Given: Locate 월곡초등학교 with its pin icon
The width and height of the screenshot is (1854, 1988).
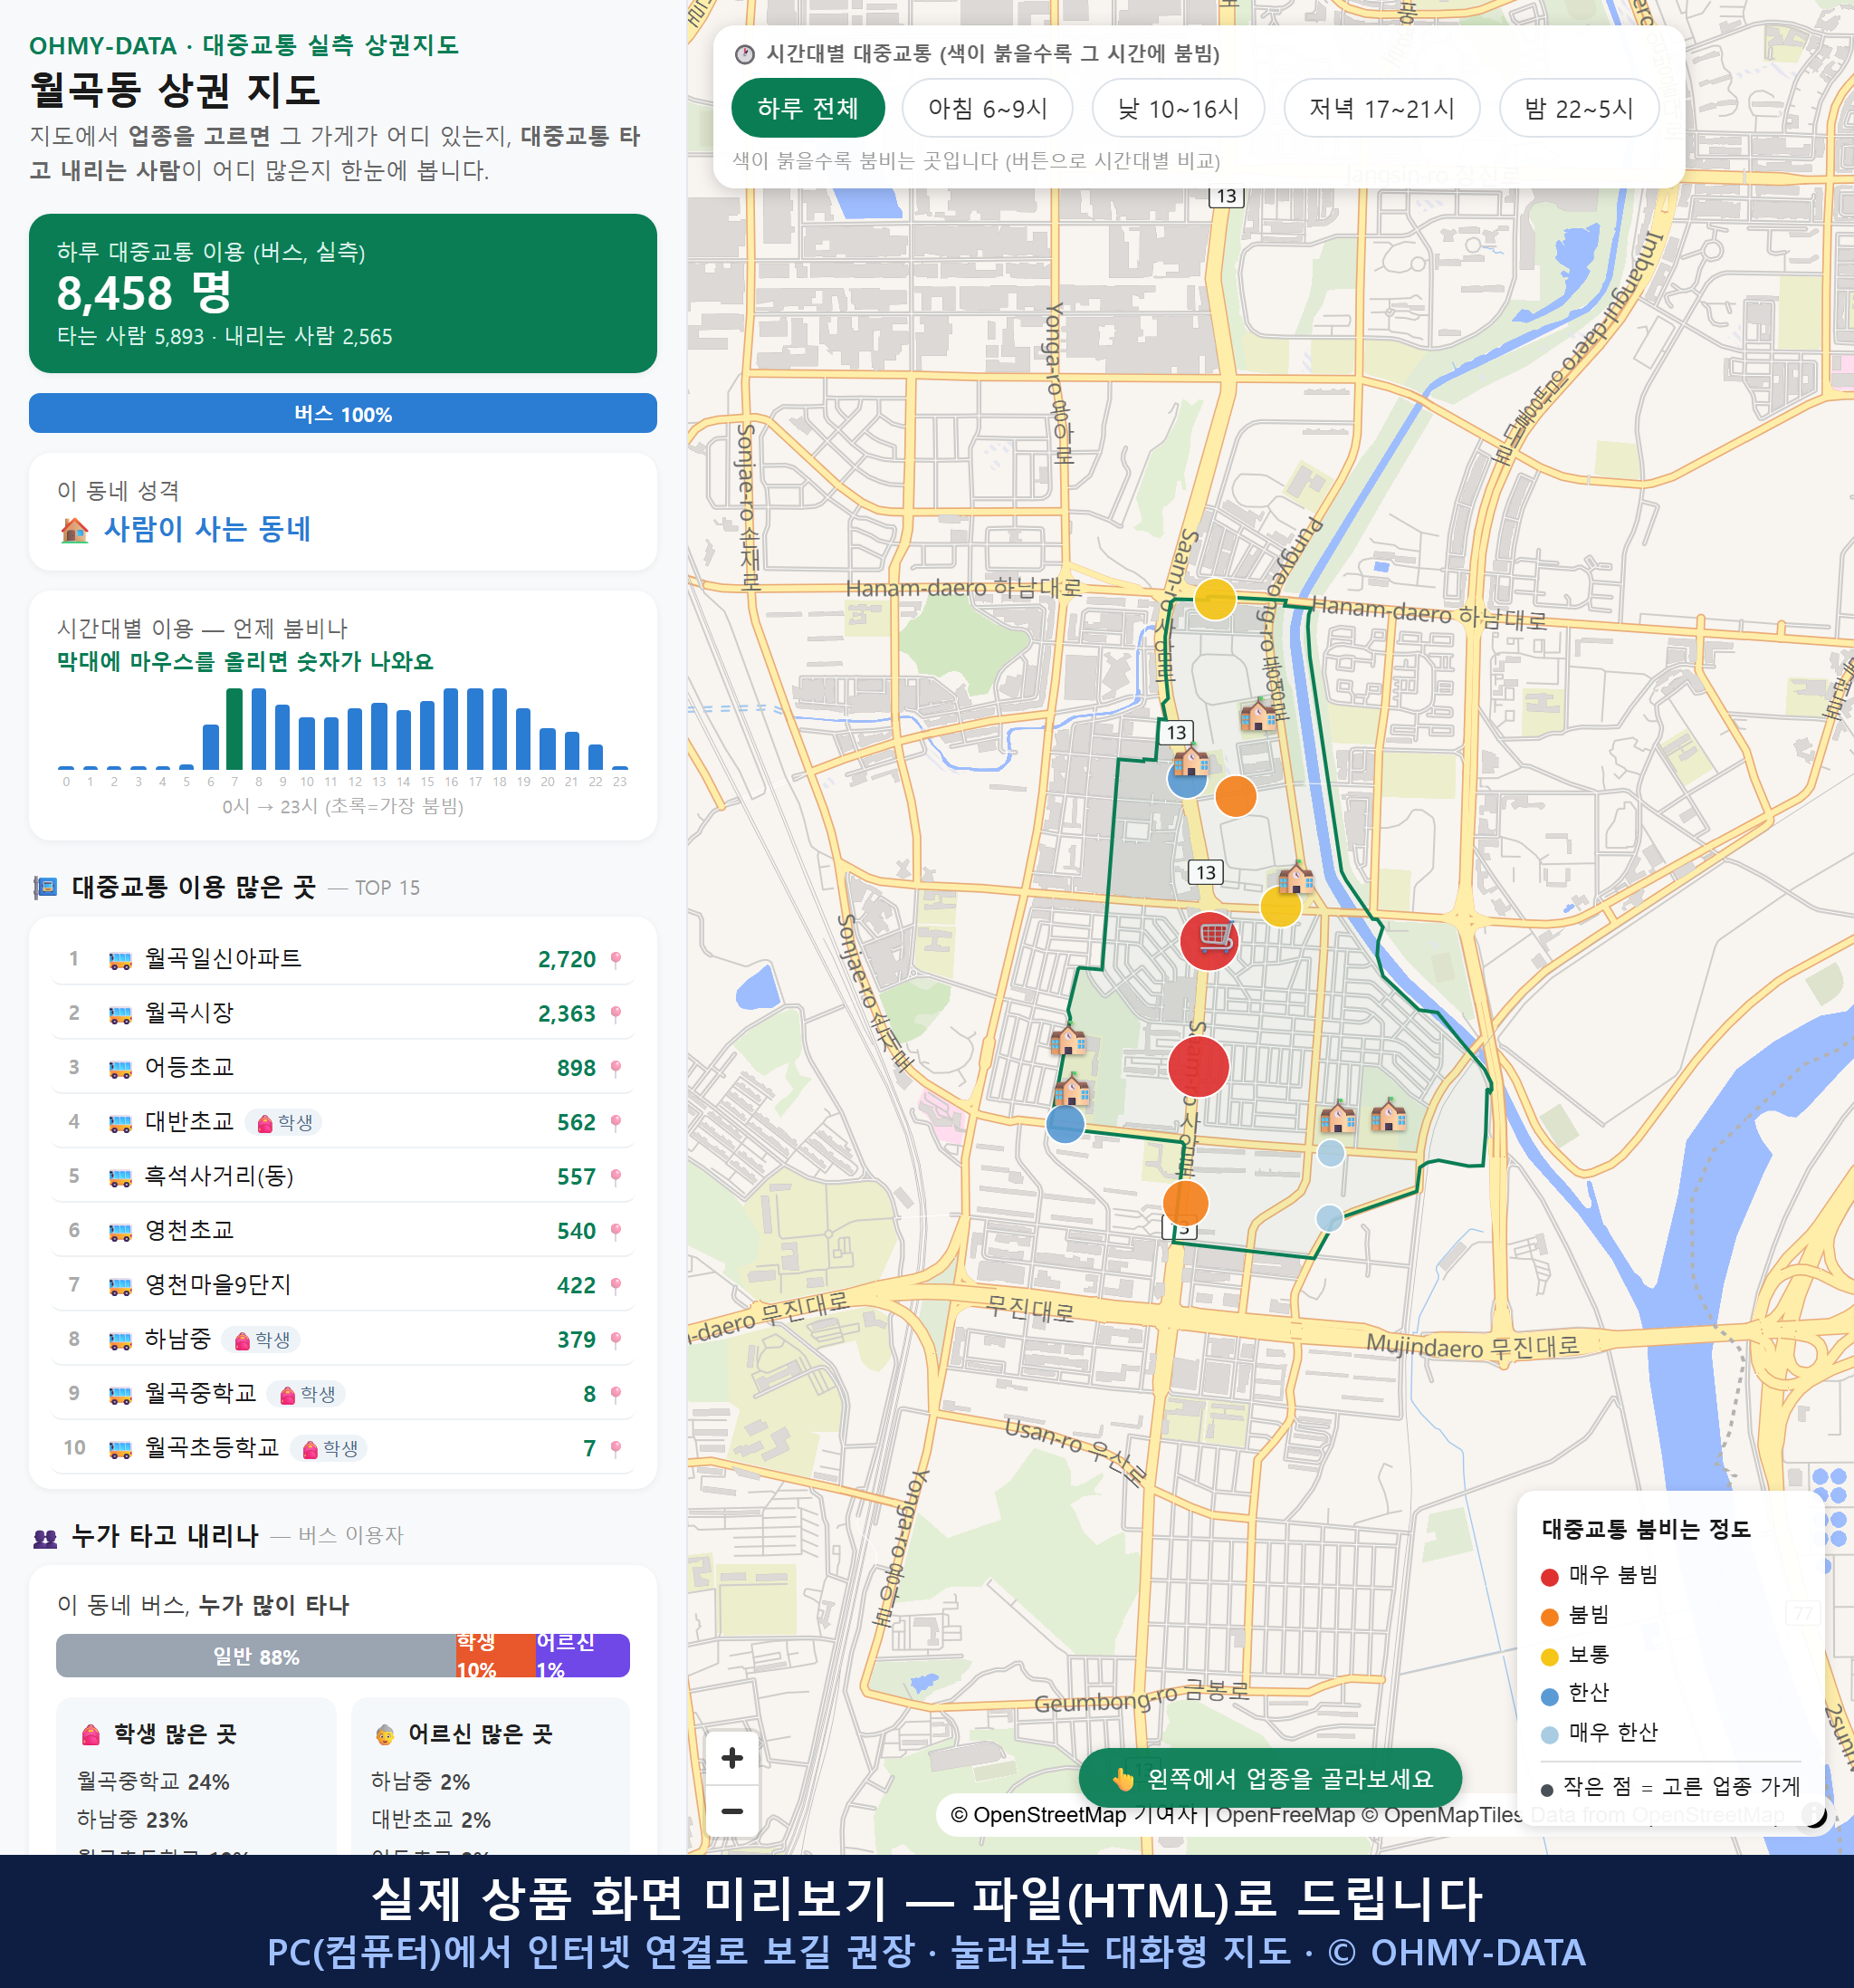Looking at the screenshot, I should 616,1448.
